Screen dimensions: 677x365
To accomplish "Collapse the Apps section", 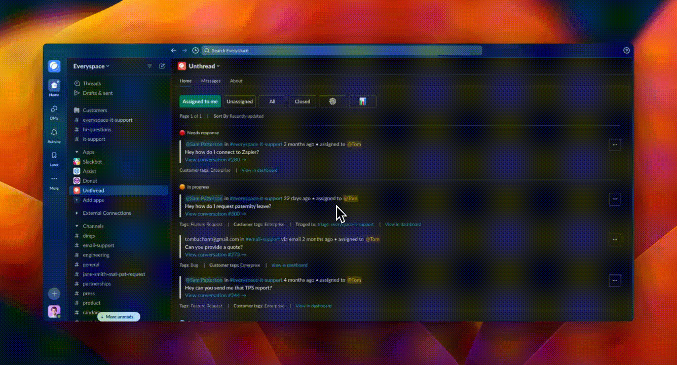I will coord(77,152).
